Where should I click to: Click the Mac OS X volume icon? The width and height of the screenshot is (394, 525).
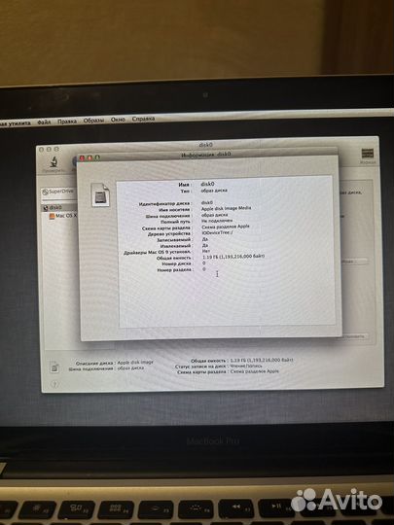52,216
